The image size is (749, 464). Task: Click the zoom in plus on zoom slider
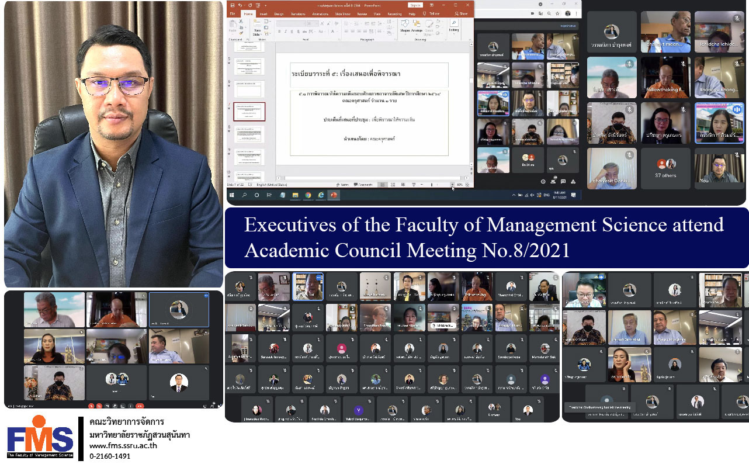coord(452,185)
